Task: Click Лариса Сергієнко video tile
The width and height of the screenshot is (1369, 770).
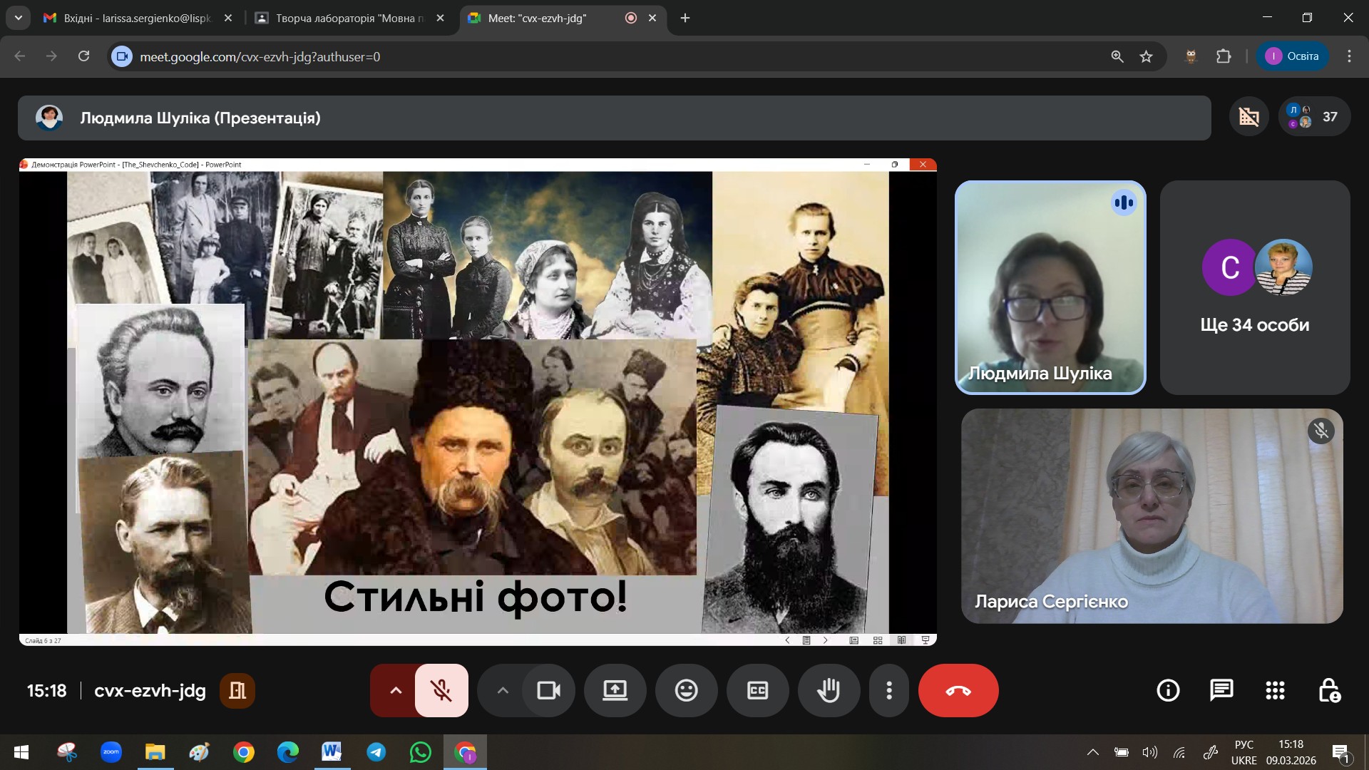Action: click(x=1152, y=515)
